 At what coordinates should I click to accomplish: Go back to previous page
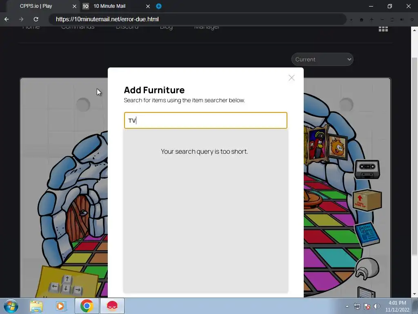point(7,19)
